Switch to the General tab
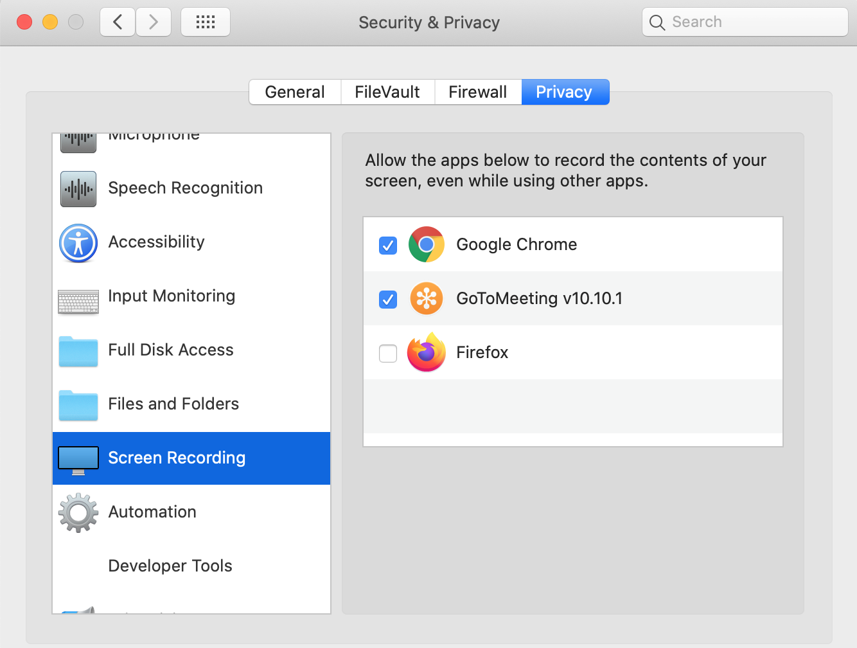 (x=295, y=92)
